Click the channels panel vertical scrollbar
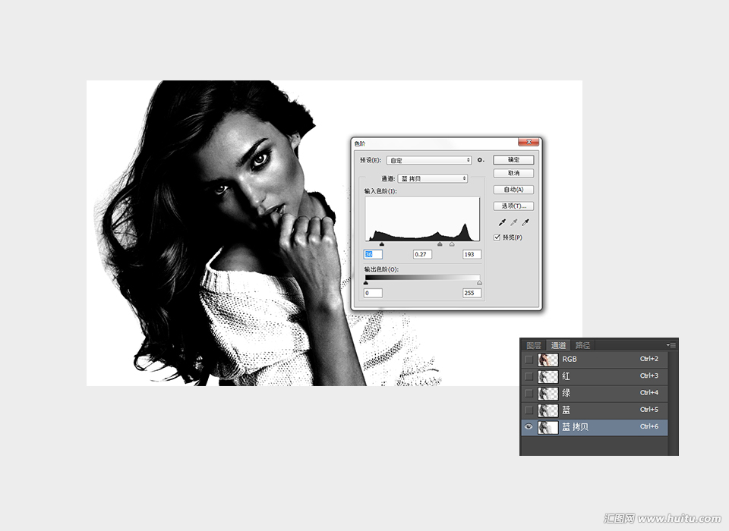The image size is (729, 531). pyautogui.click(x=674, y=403)
